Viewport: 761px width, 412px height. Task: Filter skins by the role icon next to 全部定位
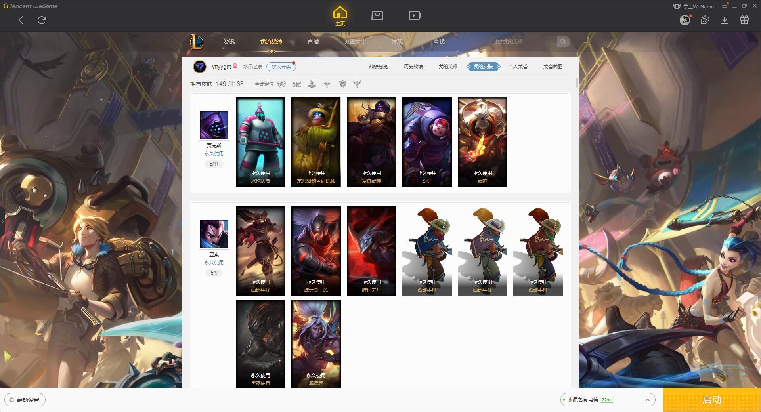click(282, 84)
